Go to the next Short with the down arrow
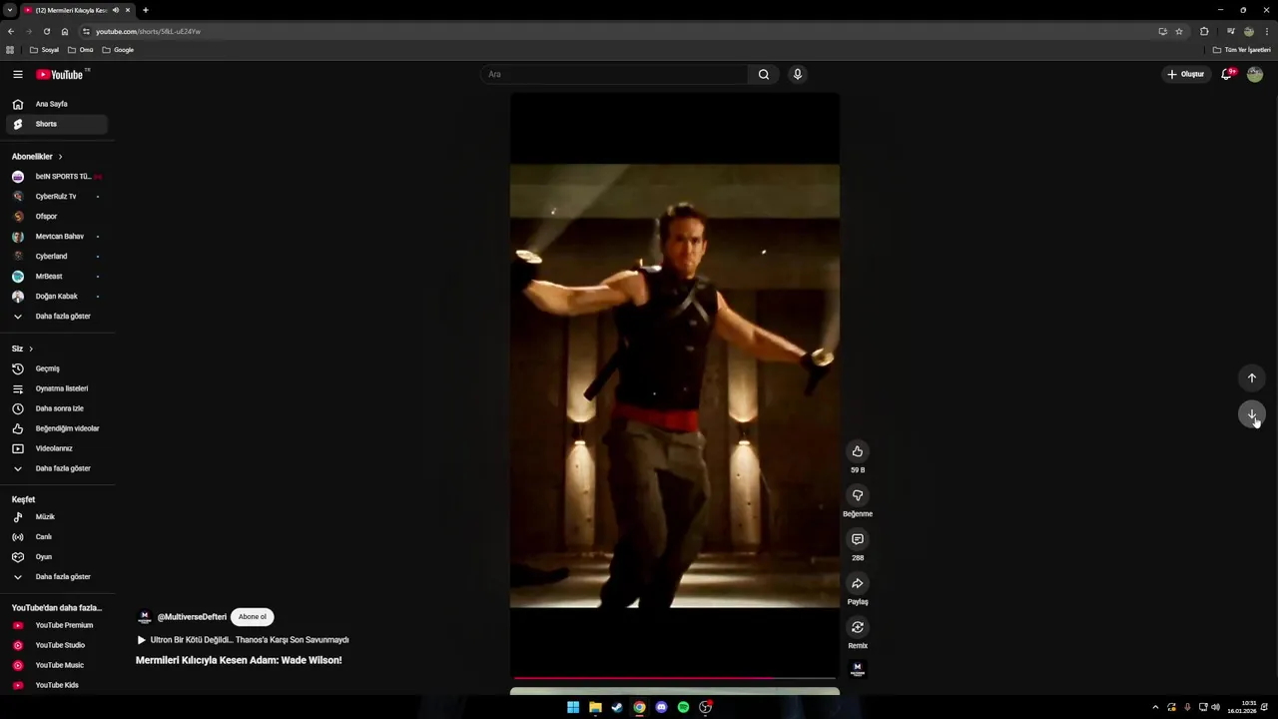 tap(1251, 413)
